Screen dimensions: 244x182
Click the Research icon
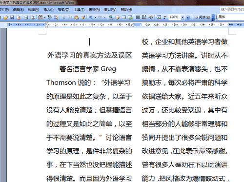coord(56,17)
